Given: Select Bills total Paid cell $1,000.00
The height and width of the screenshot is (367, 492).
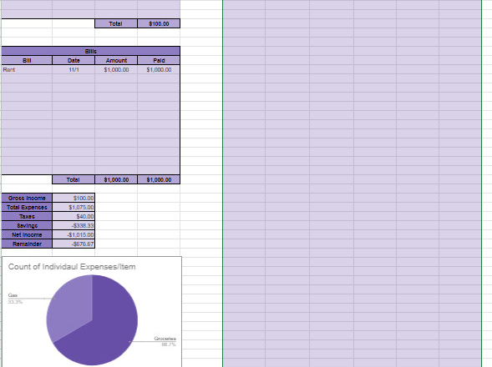Looking at the screenshot, I should click(159, 179).
